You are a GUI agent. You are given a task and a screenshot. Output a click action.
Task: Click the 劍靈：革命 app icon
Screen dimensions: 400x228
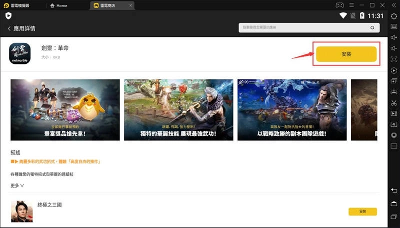19,53
